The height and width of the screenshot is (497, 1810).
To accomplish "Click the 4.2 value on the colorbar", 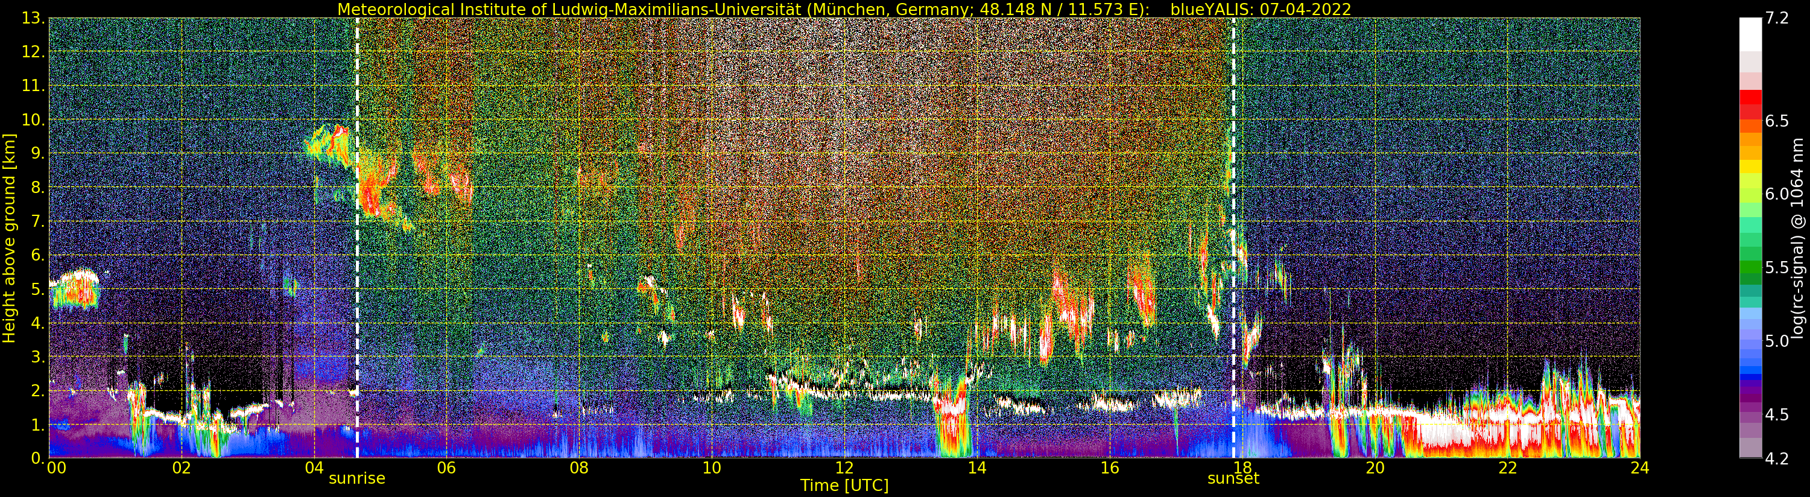I will click(1777, 458).
